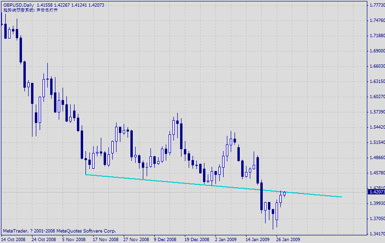Select the 27 Nov 2008 date label
Screen dimensions: 385x243
[136, 239]
